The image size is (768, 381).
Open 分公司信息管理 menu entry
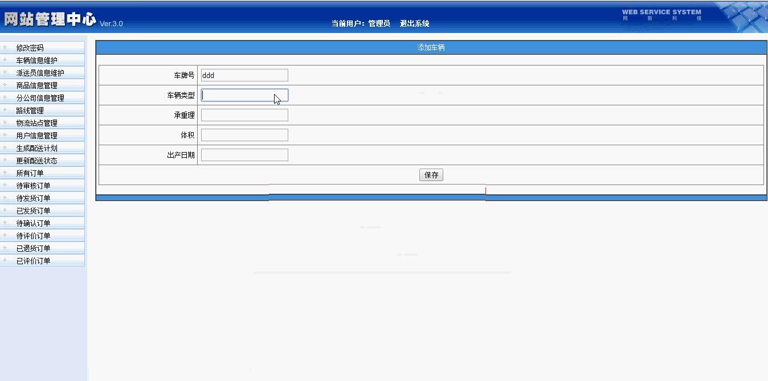(x=40, y=98)
